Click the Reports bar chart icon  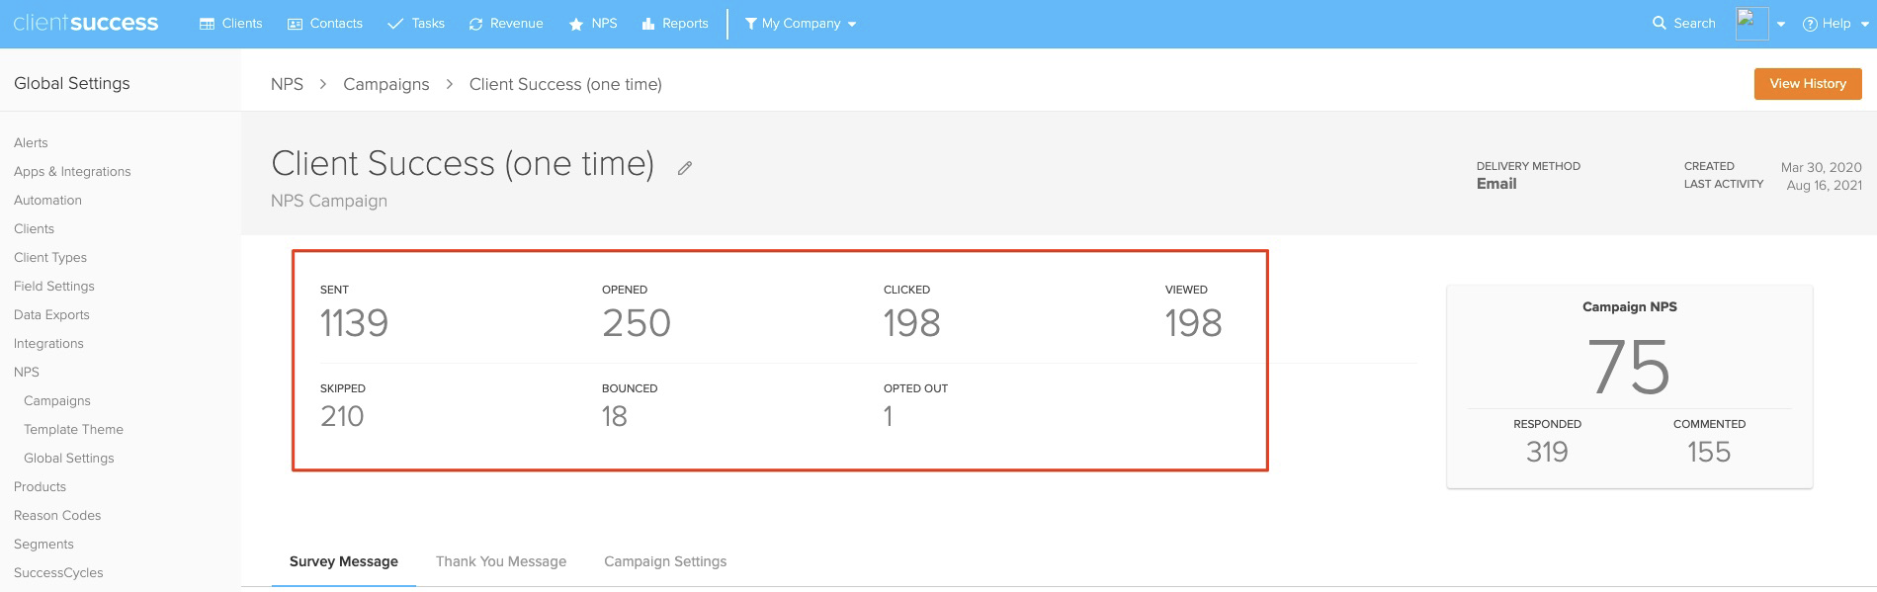click(x=648, y=24)
